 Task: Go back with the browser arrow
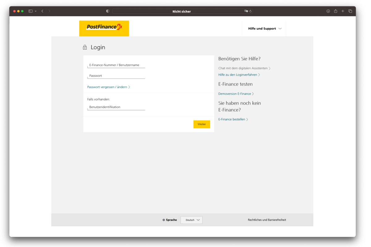(42, 11)
